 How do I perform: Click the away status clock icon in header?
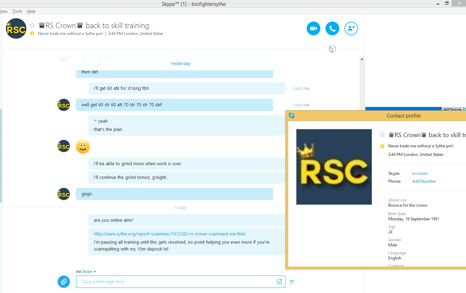(32, 34)
